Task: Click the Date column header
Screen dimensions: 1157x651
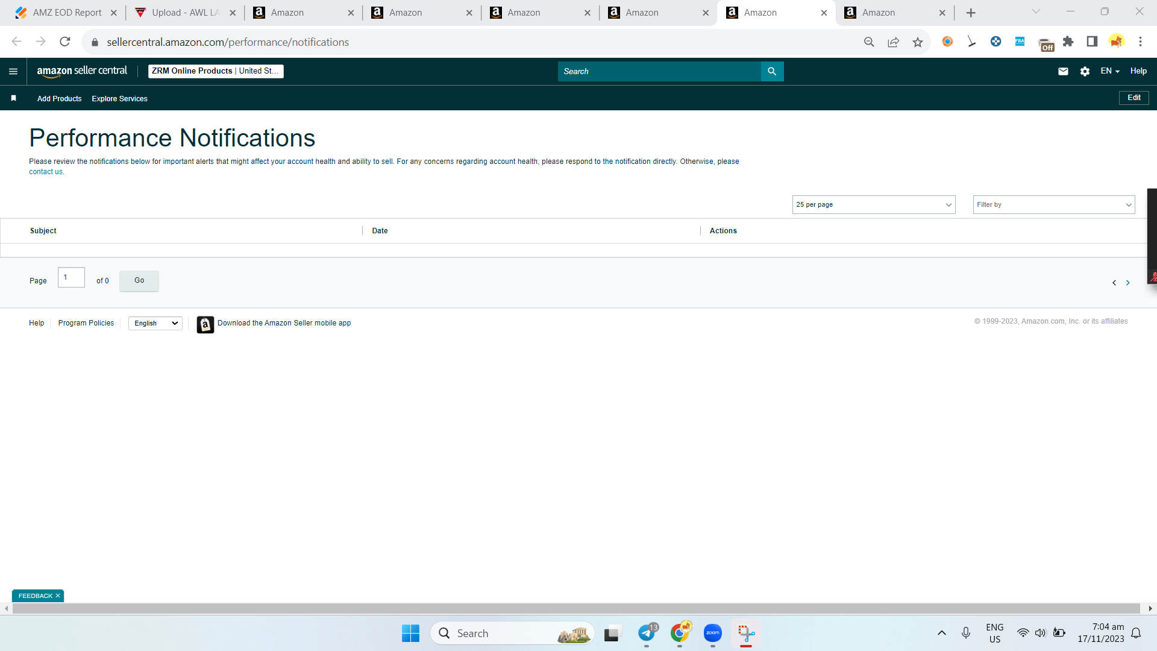Action: (380, 231)
